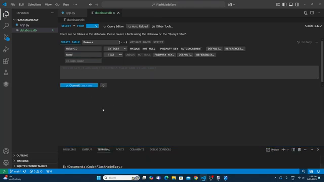324x182 pixels.
Task: Open the INTEGER type dropdown for MakerID
Action: point(115,49)
